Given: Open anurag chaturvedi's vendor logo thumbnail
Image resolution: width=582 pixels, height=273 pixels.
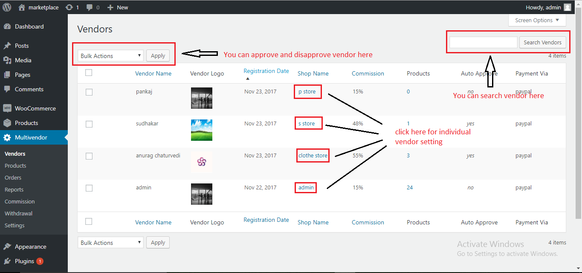Looking at the screenshot, I should click(202, 162).
